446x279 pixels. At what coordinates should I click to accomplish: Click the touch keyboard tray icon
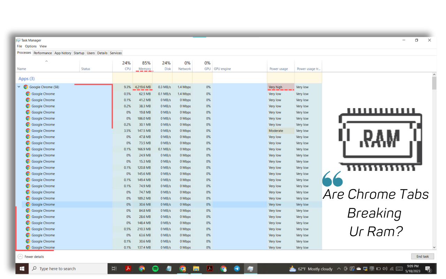[399, 269]
